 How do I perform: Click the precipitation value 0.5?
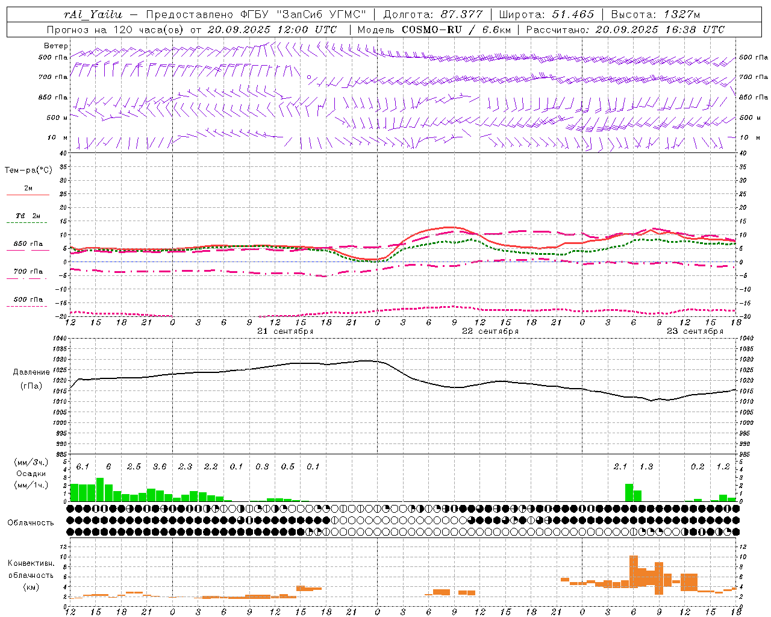(x=288, y=467)
